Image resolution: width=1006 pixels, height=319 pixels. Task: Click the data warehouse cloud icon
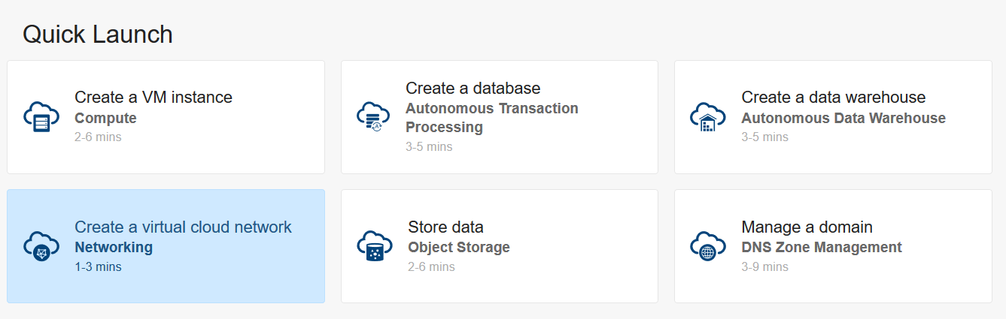tap(707, 117)
